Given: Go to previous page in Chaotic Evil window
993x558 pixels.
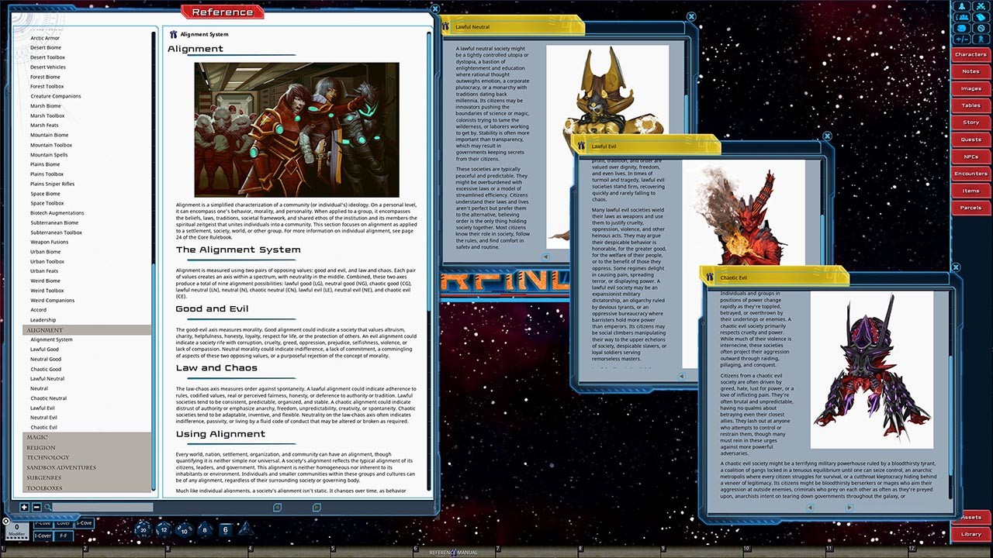Looking at the screenshot, I should point(810,508).
